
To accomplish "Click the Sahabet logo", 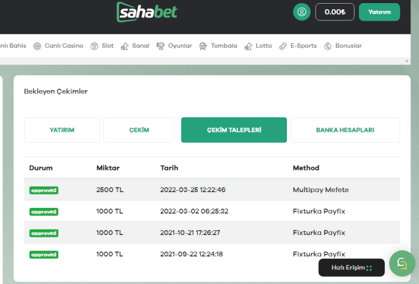I will (146, 12).
